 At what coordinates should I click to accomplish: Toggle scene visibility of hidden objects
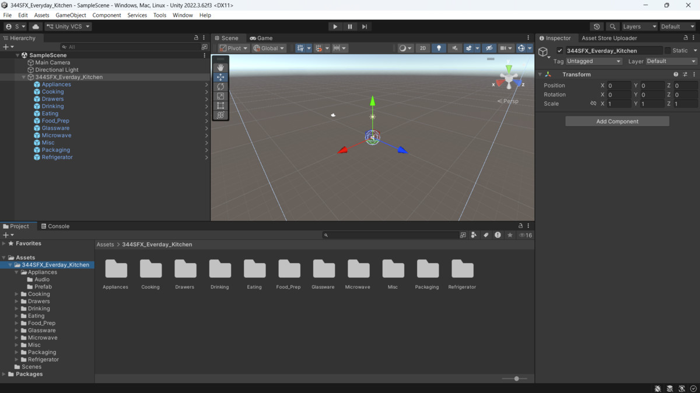click(x=489, y=48)
